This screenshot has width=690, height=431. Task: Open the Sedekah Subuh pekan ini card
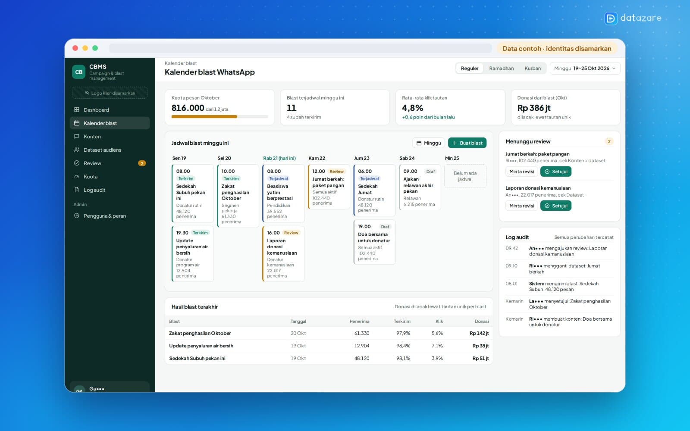tap(192, 194)
